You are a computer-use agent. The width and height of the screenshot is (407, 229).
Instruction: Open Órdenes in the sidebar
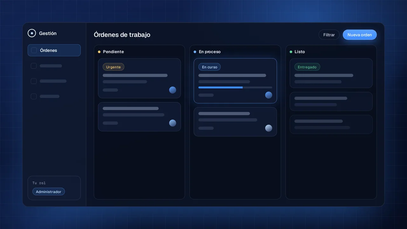tap(54, 50)
